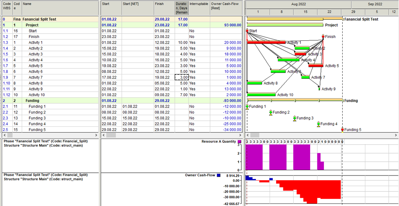Click the Aug 2022 timeline header
The width and height of the screenshot is (399, 206).
[x=299, y=4]
